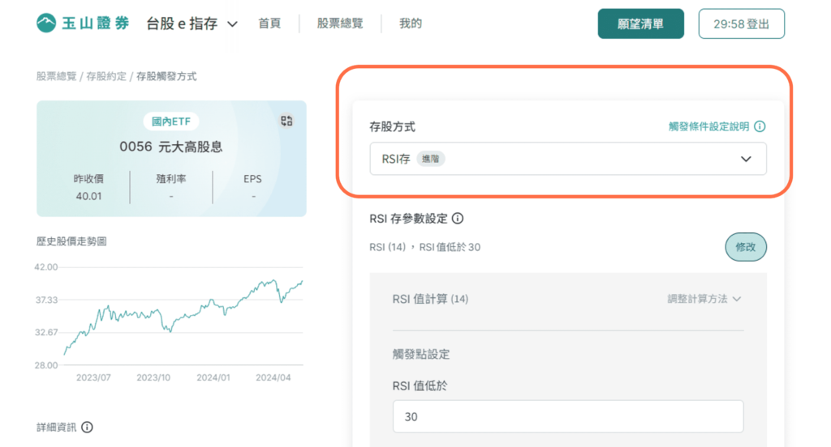Image resolution: width=831 pixels, height=447 pixels.
Task: Open 觸發條件設定說明 link
Action: point(708,126)
